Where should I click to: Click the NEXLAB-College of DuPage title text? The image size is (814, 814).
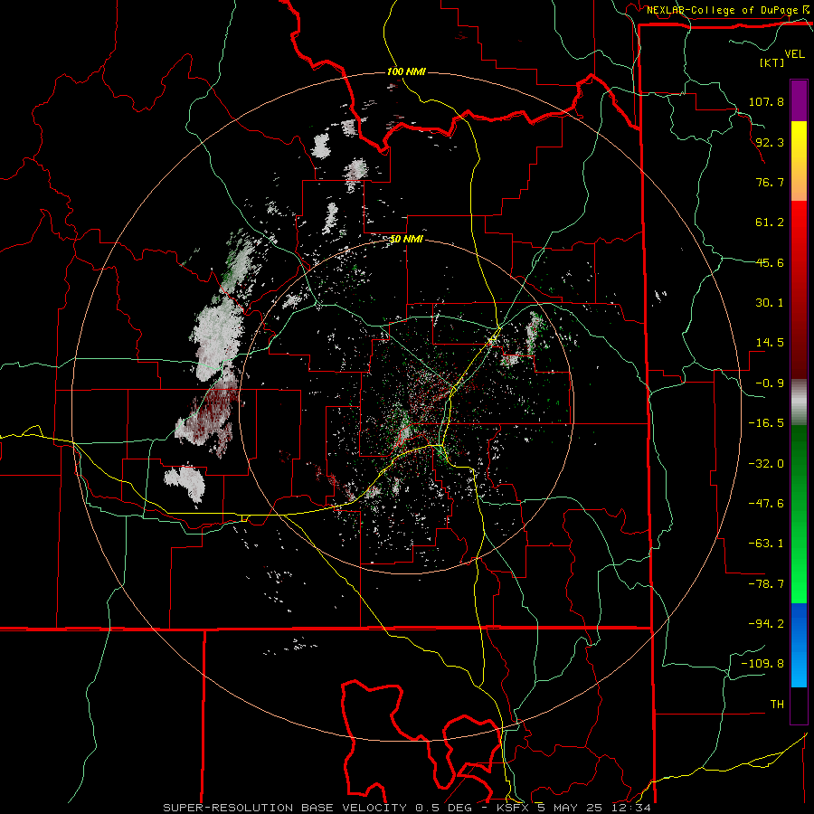(724, 10)
